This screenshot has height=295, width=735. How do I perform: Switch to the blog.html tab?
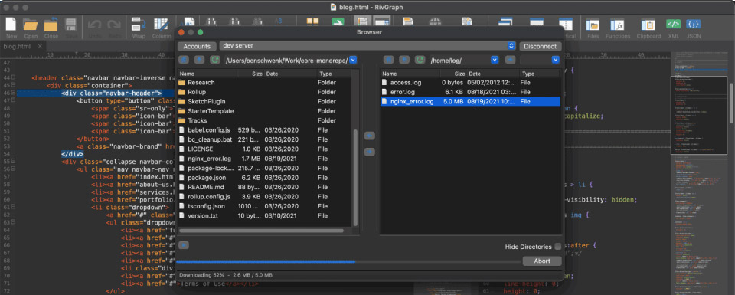pos(18,46)
